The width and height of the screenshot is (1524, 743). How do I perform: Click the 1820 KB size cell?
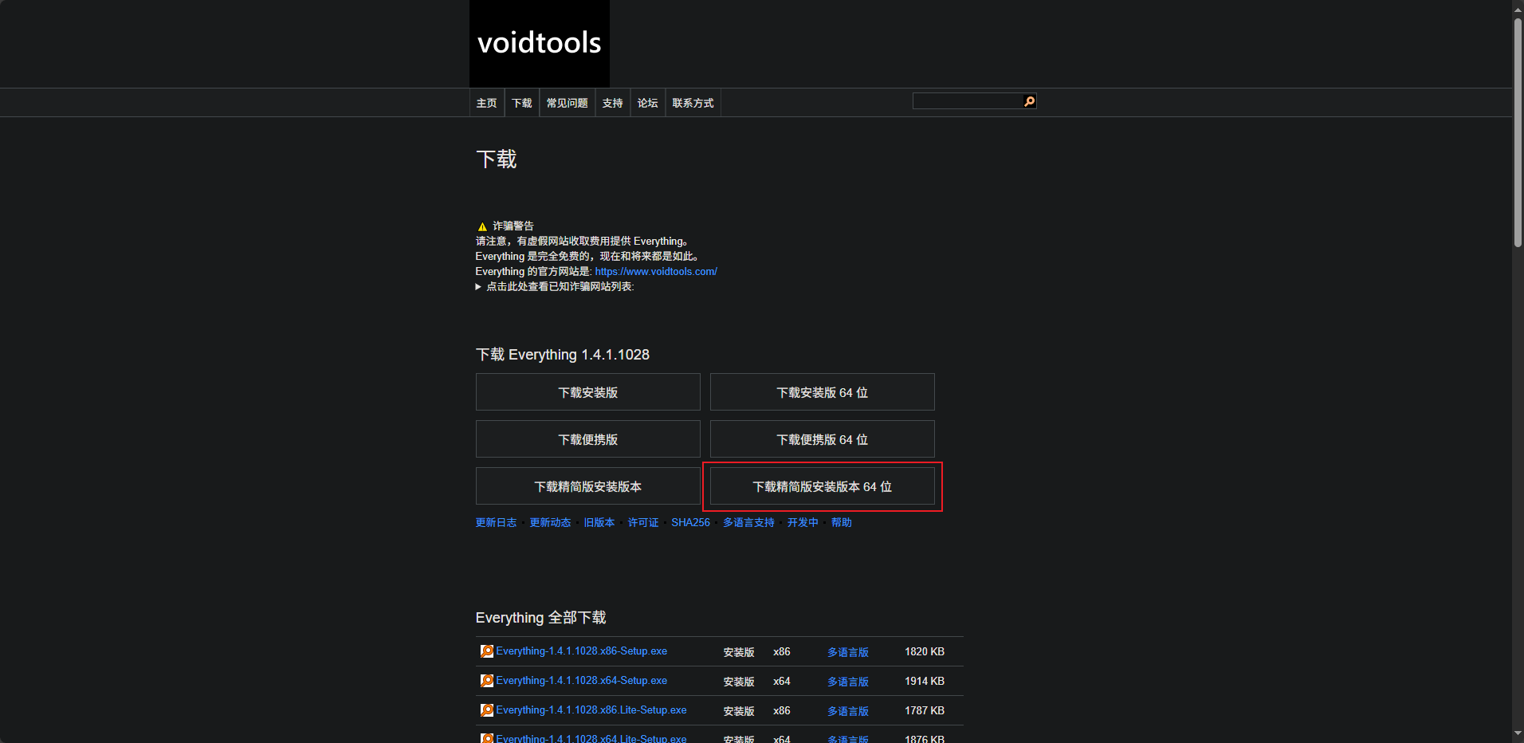(x=925, y=652)
